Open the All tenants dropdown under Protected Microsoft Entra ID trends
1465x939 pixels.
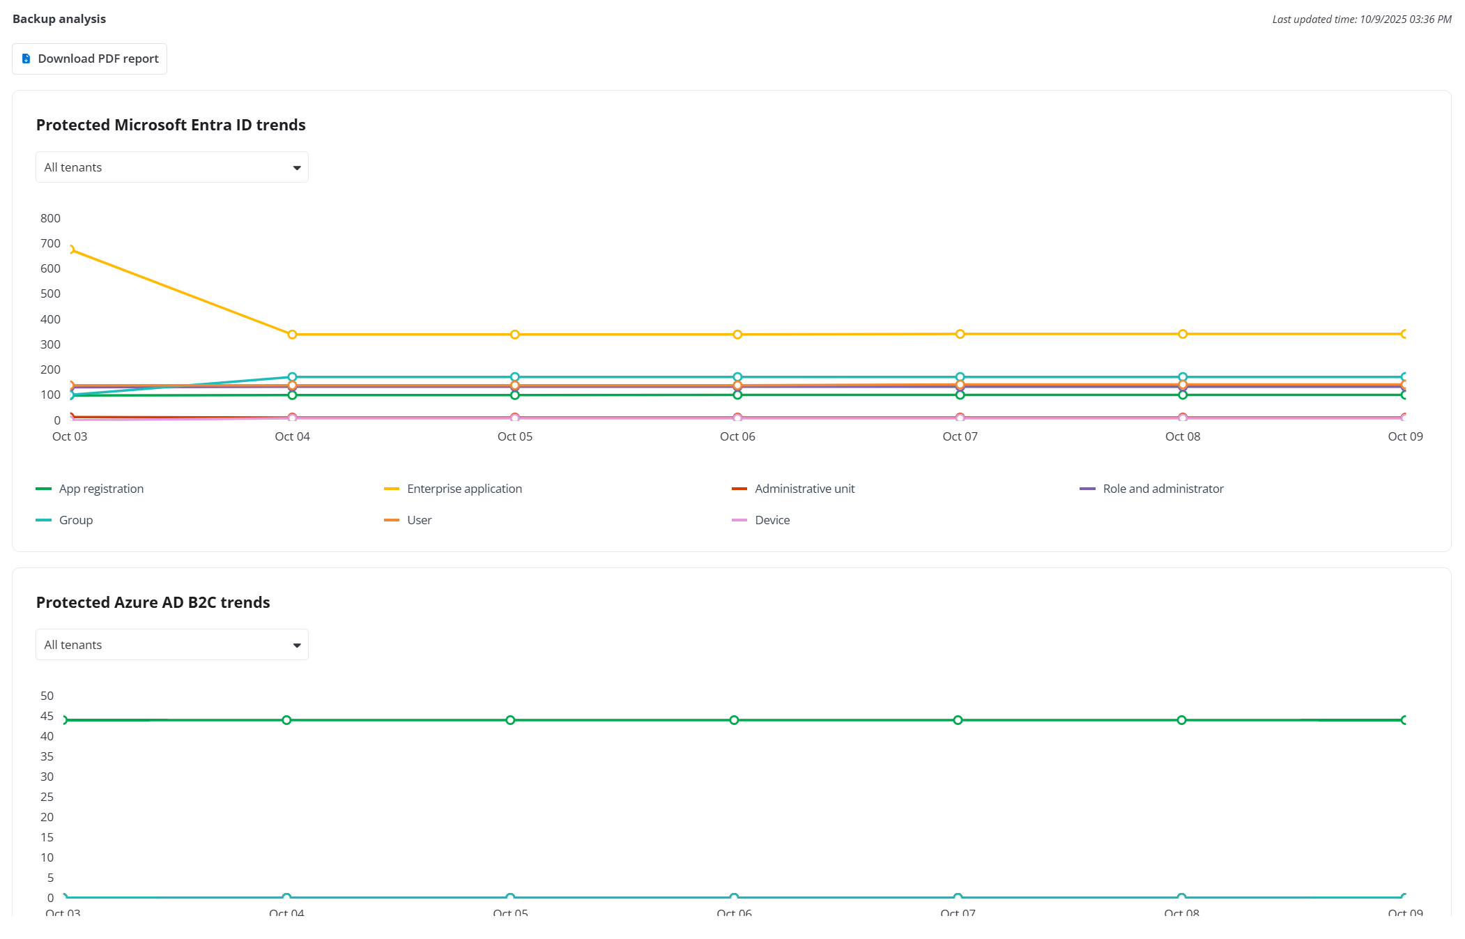(x=171, y=167)
